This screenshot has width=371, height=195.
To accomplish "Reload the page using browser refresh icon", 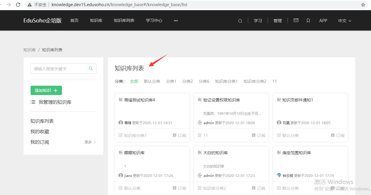I will (x=18, y=5).
